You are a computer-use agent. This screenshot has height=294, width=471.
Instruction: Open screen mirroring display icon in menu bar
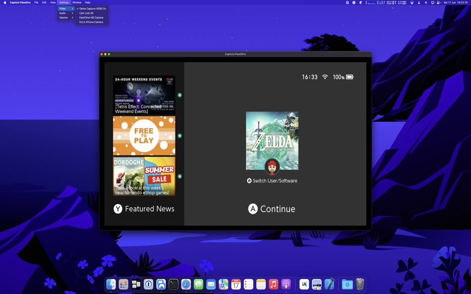(432, 2)
